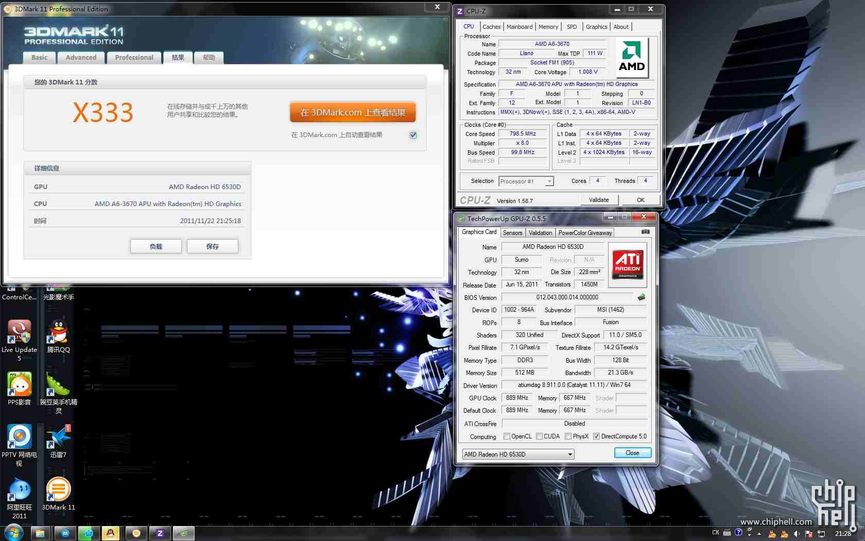Image resolution: width=865 pixels, height=541 pixels.
Task: Click the Core Speed 798.5 MHz value
Action: [x=523, y=134]
